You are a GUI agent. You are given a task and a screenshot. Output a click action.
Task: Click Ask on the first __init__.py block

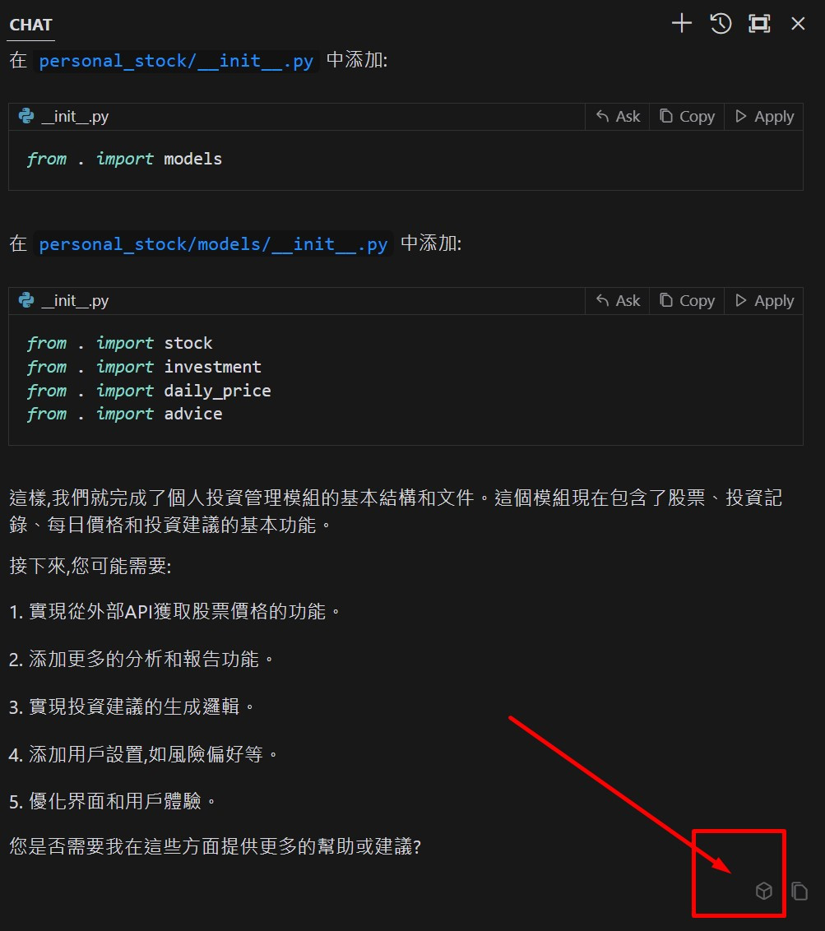pyautogui.click(x=618, y=117)
